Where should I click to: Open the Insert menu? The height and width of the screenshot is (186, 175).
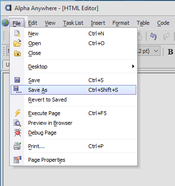click(x=98, y=23)
